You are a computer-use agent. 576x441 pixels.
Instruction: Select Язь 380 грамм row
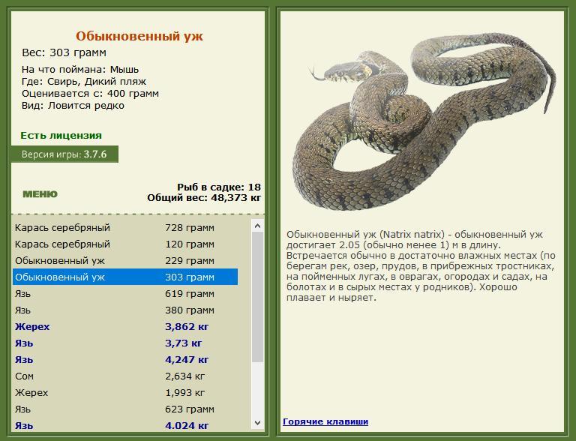click(x=125, y=310)
